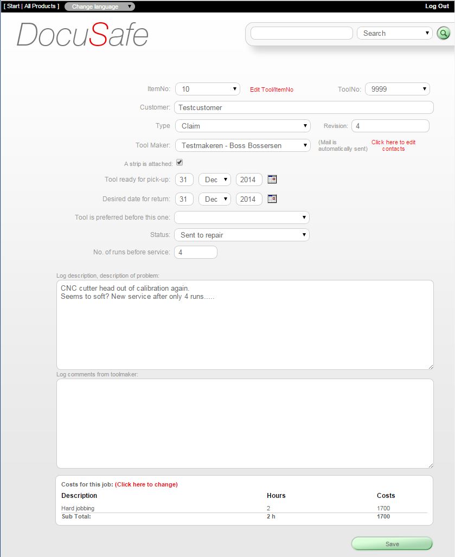Go to Start in top bar
Viewport: 455px width, 557px height.
click(x=13, y=6)
